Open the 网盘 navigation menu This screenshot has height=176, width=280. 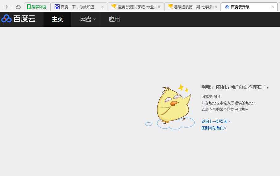coord(86,19)
